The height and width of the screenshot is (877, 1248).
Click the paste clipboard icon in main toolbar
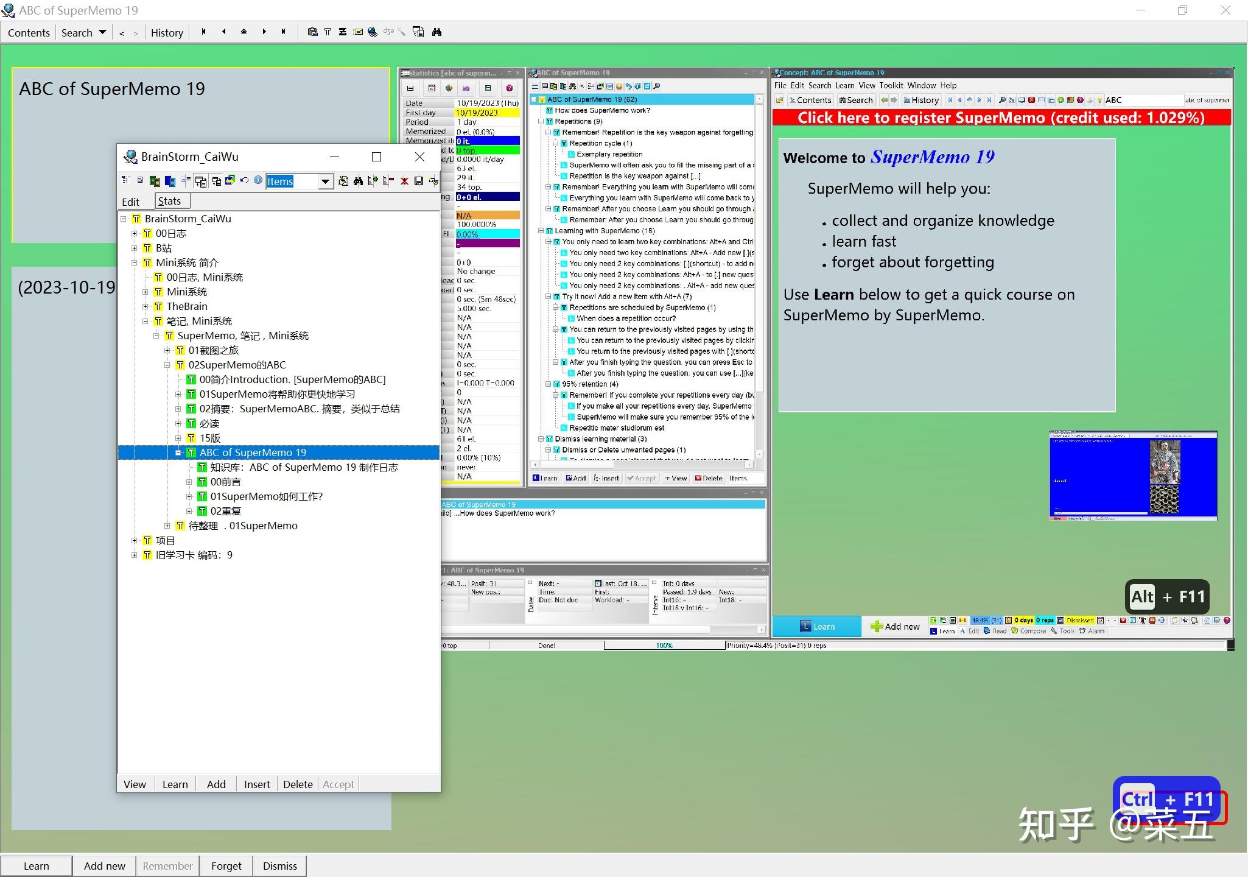point(312,32)
